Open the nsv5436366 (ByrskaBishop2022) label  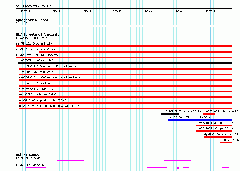(43, 100)
